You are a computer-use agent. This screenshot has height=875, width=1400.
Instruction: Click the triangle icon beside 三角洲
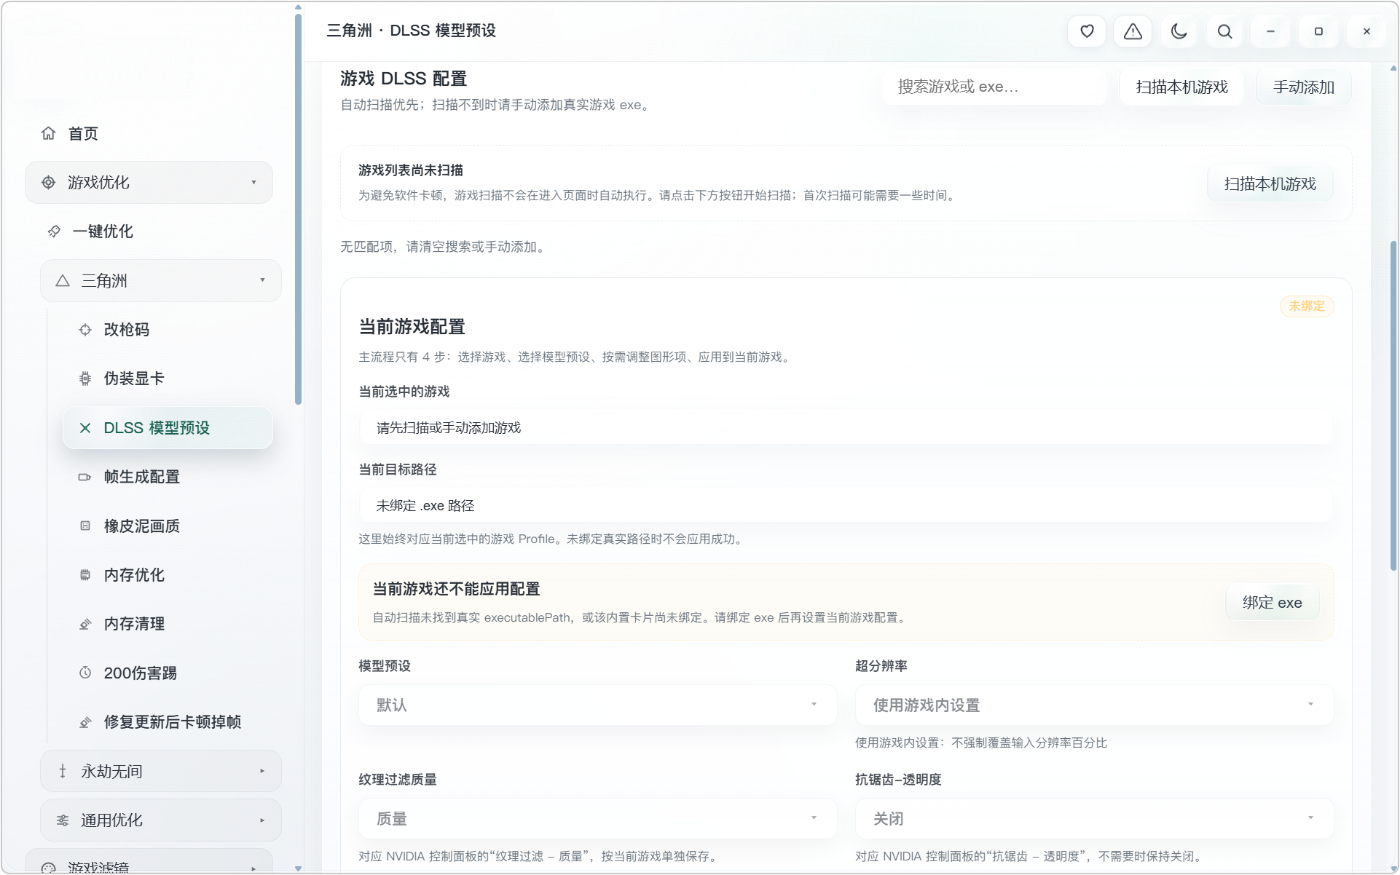point(63,281)
